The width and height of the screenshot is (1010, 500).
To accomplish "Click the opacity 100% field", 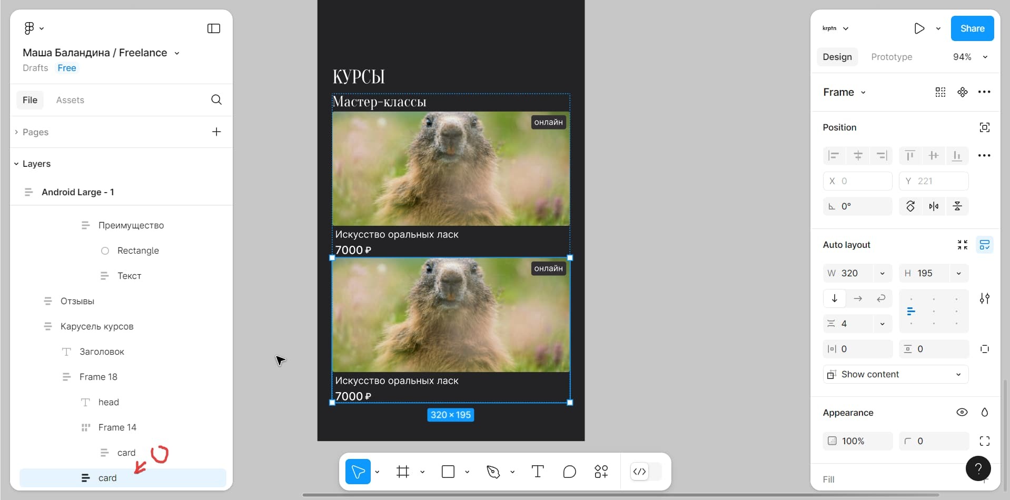I will 858,441.
